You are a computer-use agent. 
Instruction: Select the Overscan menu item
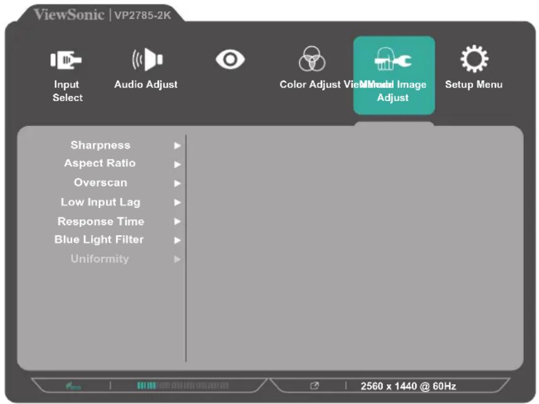click(x=101, y=182)
